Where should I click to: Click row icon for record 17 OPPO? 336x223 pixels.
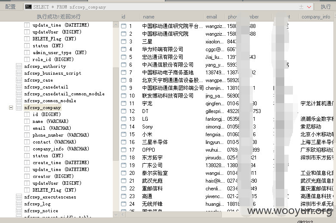pyautogui.click(x=124, y=150)
